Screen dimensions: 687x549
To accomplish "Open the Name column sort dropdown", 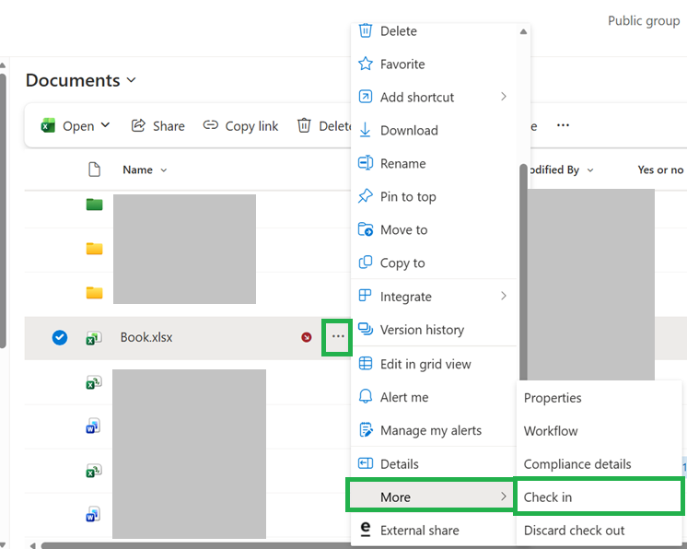I will [x=164, y=170].
